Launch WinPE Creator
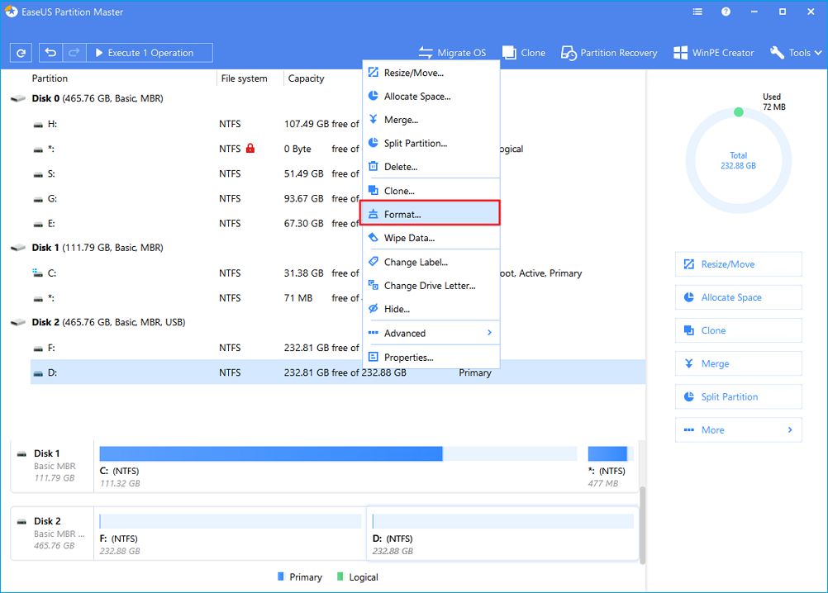Viewport: 828px width, 593px height. click(714, 53)
